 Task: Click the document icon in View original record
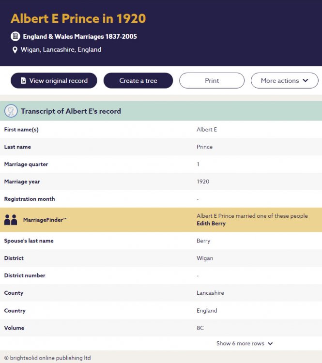pos(23,81)
